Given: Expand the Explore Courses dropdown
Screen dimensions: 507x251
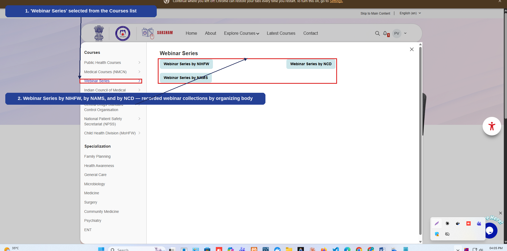Looking at the screenshot, I should (242, 33).
